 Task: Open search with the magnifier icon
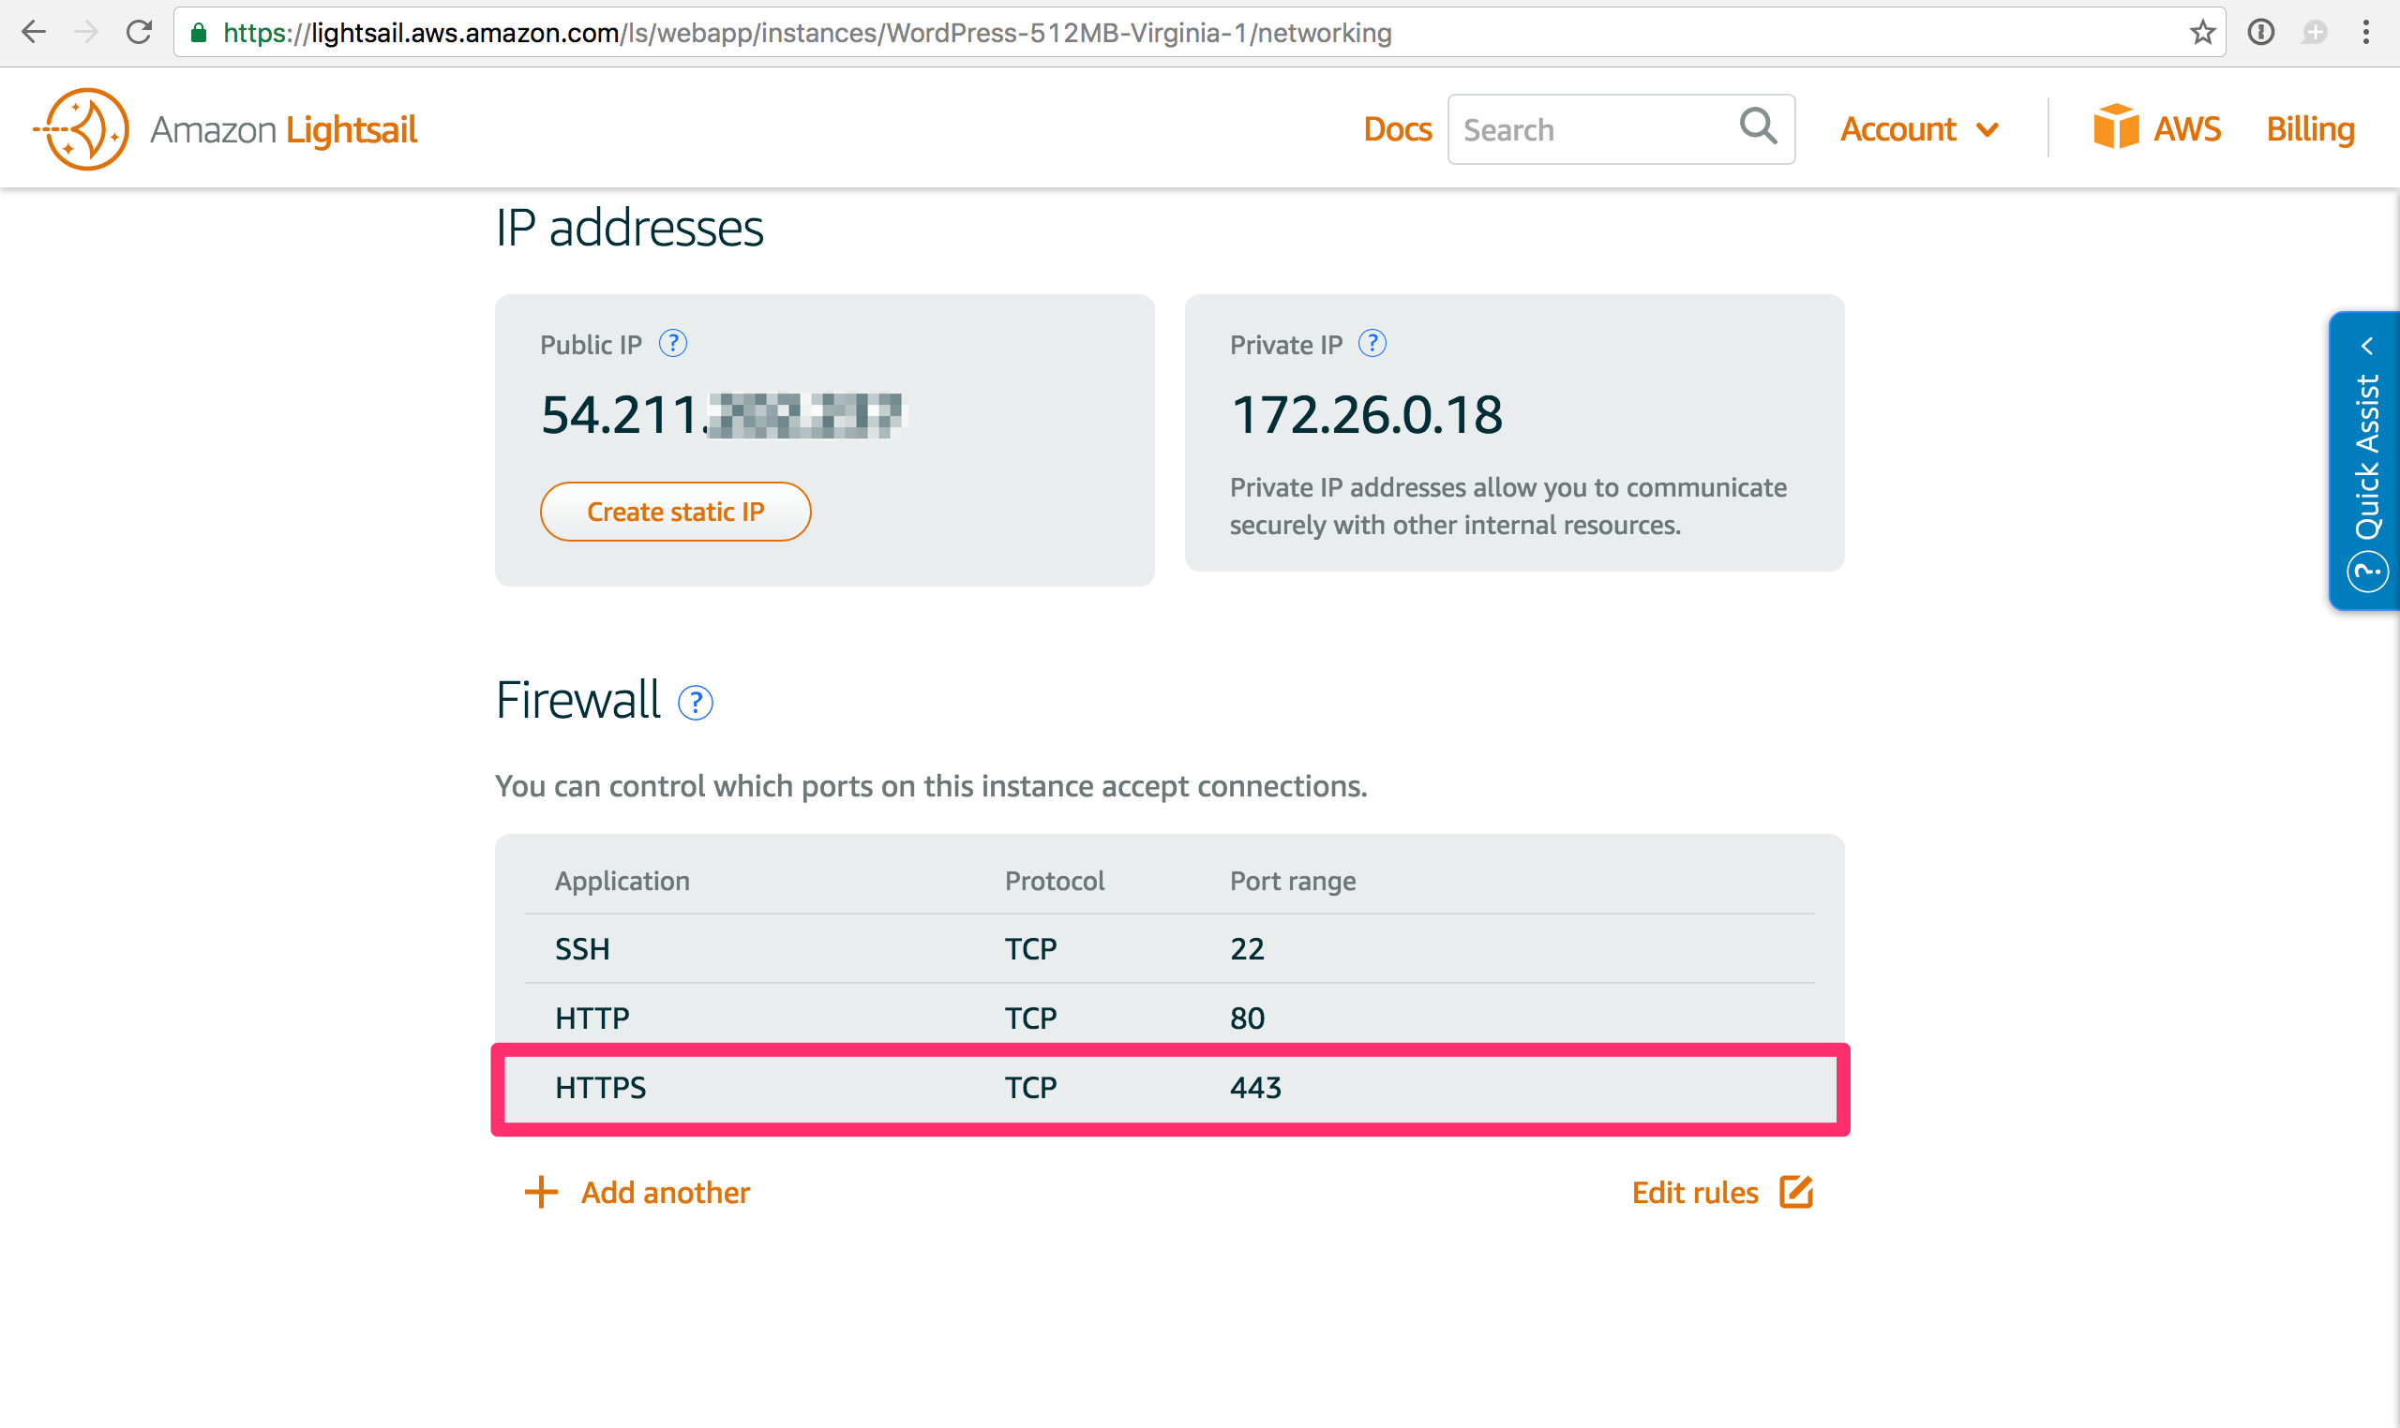tap(1758, 128)
